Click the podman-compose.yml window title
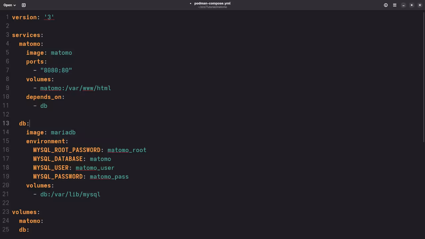Screen dimensions: 425x239 [x=212, y=4]
